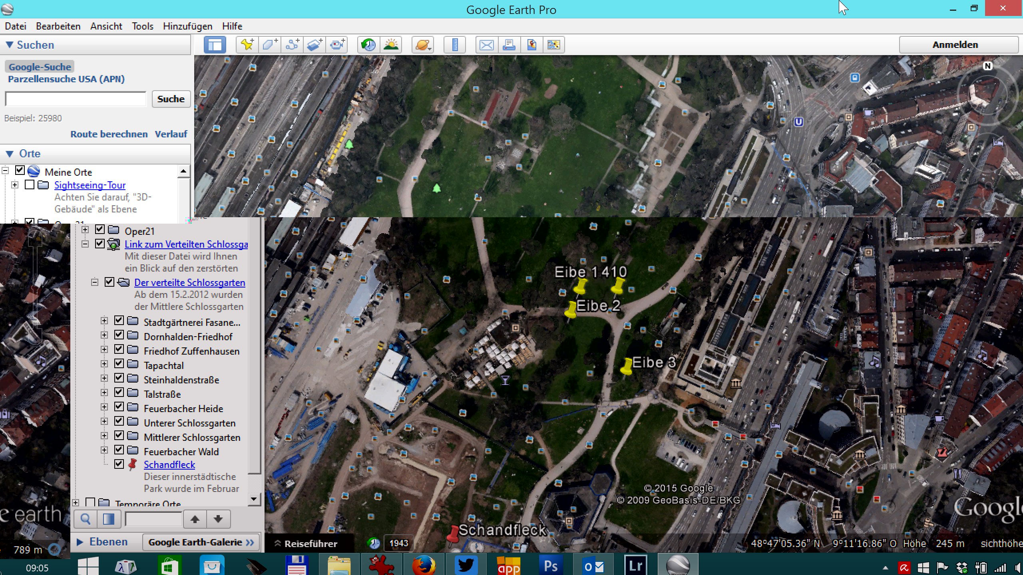Open the record a tour tool

[337, 45]
